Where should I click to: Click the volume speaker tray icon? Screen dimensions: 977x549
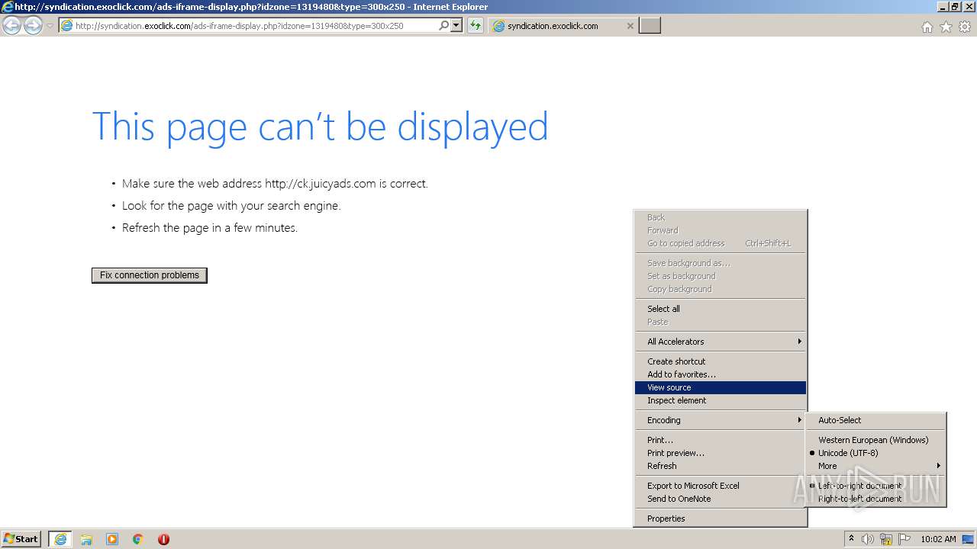coord(868,539)
